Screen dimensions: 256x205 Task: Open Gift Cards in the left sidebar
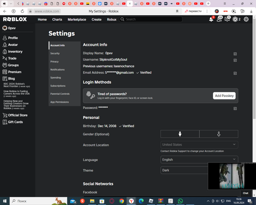point(13,122)
